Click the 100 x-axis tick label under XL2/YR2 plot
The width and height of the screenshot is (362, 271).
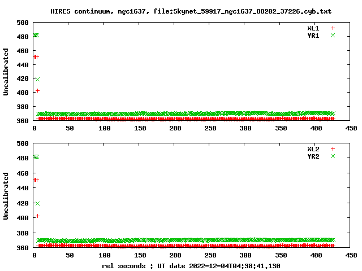click(105, 256)
